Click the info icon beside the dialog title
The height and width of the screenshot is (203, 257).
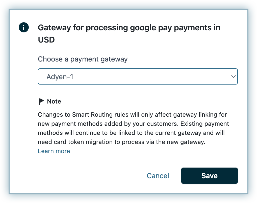pyautogui.click(x=24, y=27)
